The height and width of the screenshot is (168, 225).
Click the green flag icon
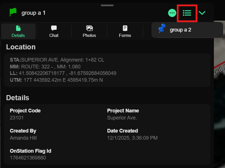(x=13, y=12)
